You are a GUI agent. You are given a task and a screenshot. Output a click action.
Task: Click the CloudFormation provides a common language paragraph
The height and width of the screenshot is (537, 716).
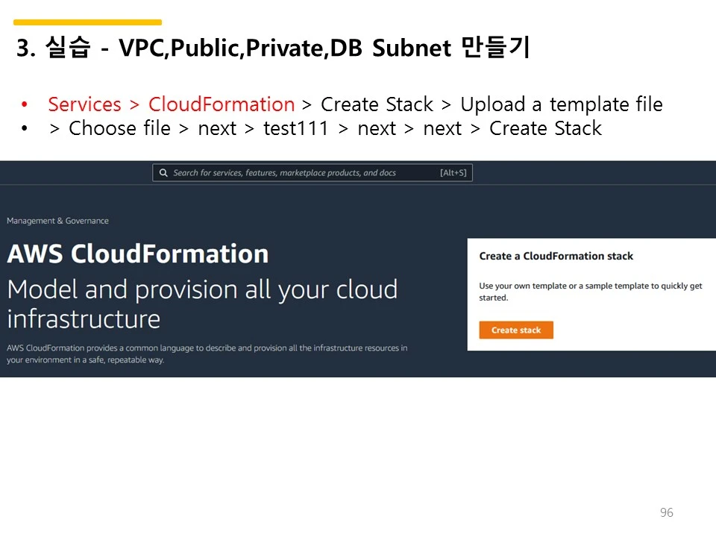[x=207, y=354]
